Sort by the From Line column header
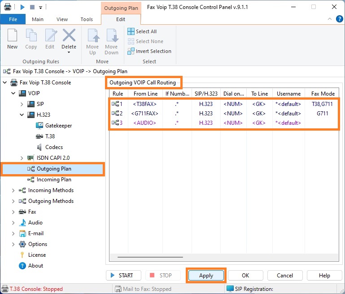Viewport: 345px width, 294px height. pyautogui.click(x=145, y=94)
